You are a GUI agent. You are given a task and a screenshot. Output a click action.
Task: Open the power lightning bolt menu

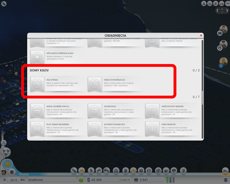91,170
